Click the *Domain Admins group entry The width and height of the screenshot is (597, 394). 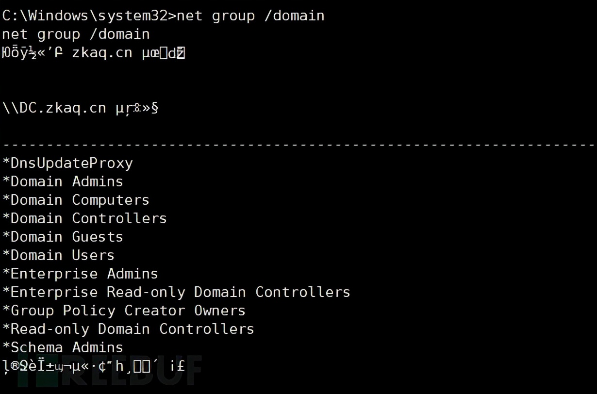[x=63, y=181]
